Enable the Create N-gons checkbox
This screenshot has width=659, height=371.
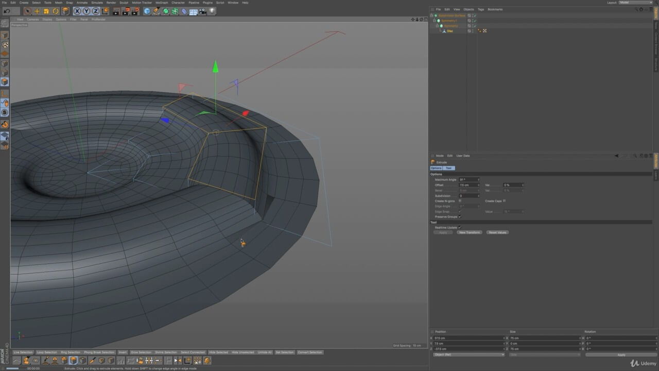460,201
